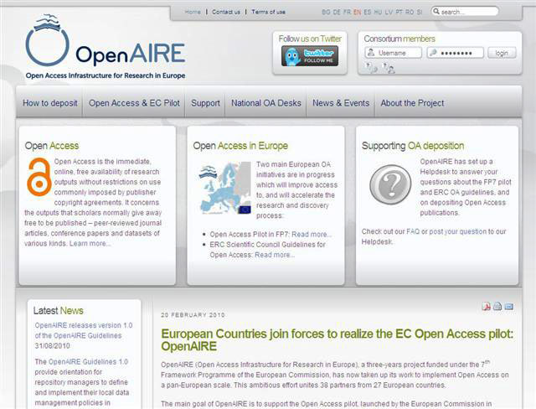The width and height of the screenshot is (536, 409).
Task: Follow the Open Access Learn more link
Action: pos(90,244)
